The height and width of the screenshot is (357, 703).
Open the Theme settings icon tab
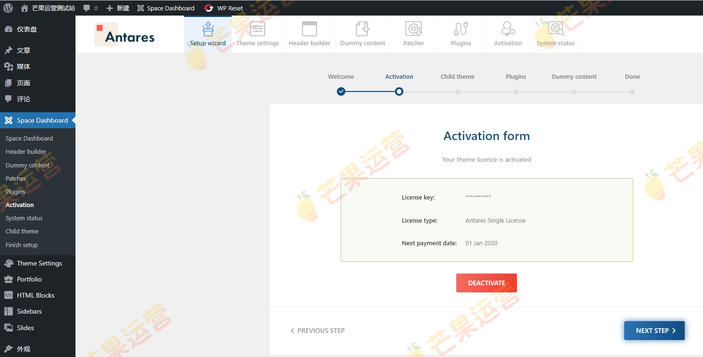257,34
